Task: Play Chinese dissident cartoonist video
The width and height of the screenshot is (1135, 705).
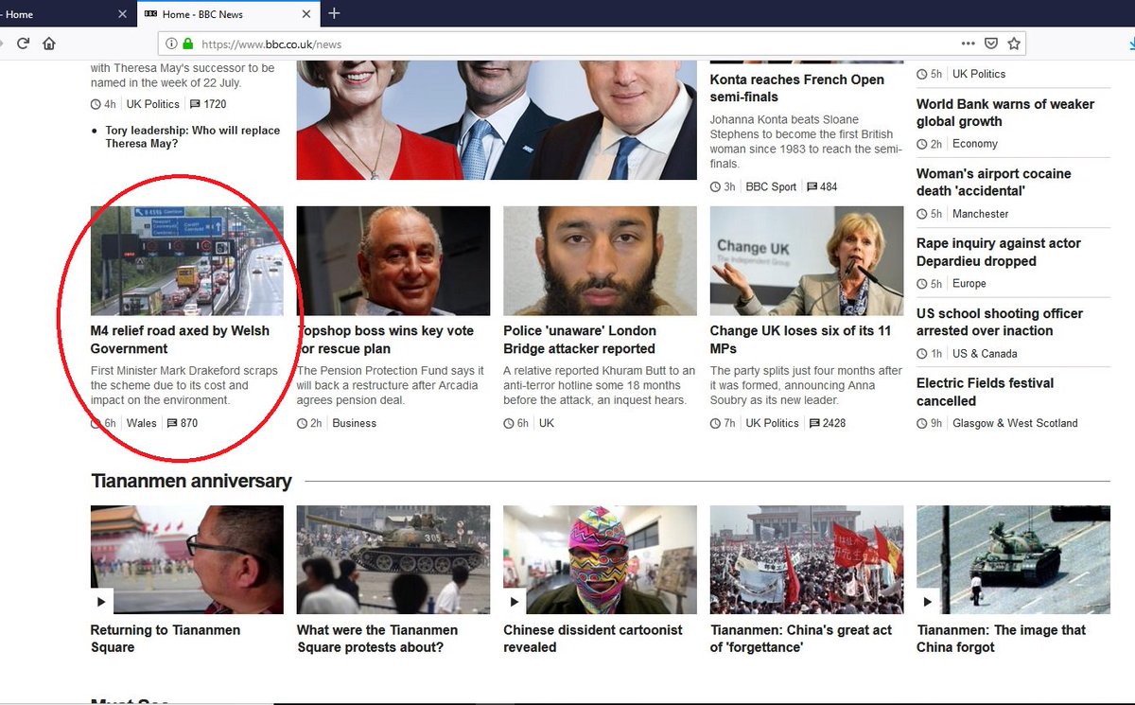Action: (x=515, y=602)
